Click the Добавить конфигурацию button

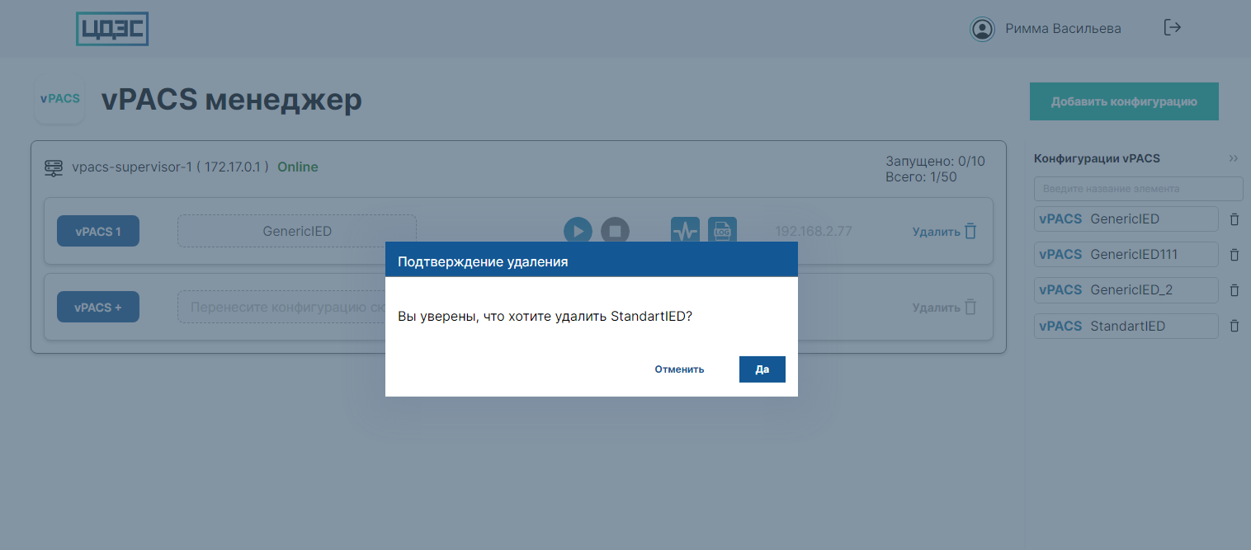(1123, 101)
